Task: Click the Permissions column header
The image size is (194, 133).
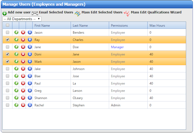Action: (119, 26)
